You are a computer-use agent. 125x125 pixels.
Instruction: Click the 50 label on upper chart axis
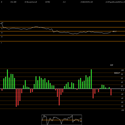2,33
